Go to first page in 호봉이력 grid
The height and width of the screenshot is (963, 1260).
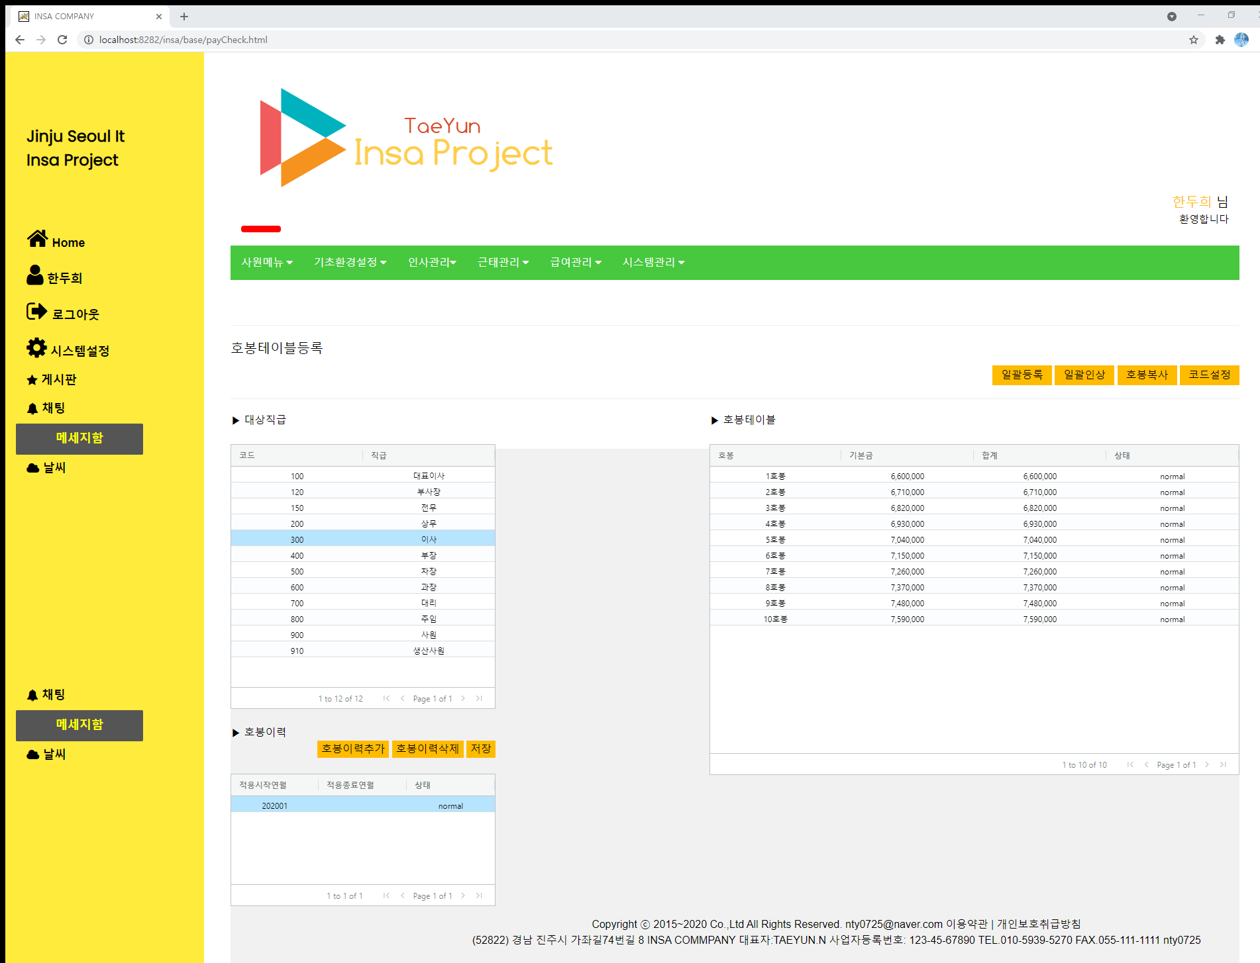[x=386, y=895]
